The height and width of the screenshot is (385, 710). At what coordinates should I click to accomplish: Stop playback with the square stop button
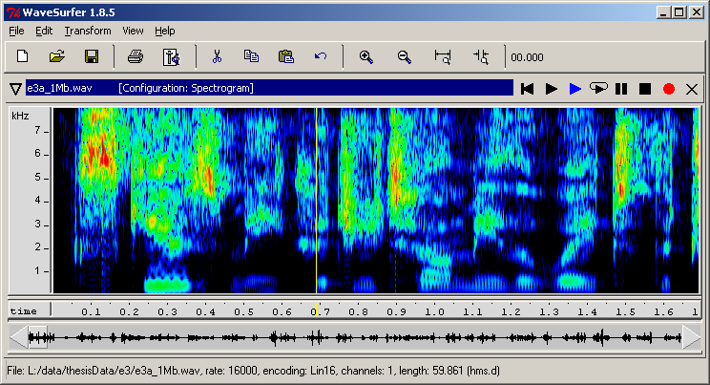click(x=645, y=89)
